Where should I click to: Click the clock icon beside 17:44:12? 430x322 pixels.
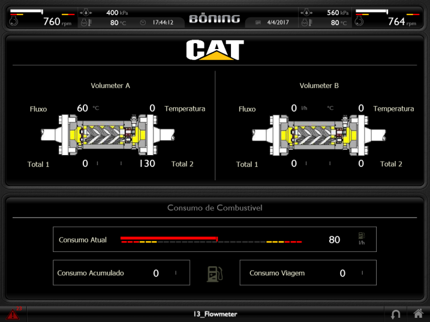(143, 22)
